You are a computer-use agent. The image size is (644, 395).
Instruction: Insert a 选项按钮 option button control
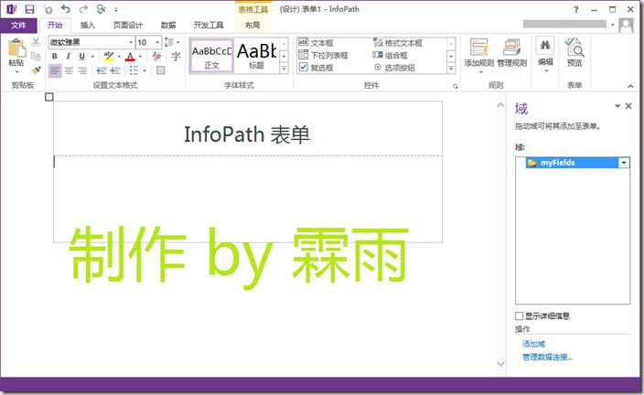(394, 68)
